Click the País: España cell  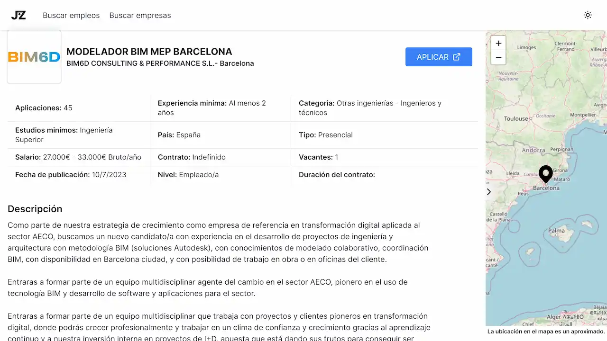221,135
